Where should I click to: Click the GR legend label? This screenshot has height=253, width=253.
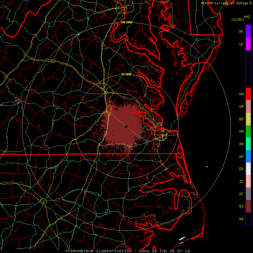tap(241, 107)
